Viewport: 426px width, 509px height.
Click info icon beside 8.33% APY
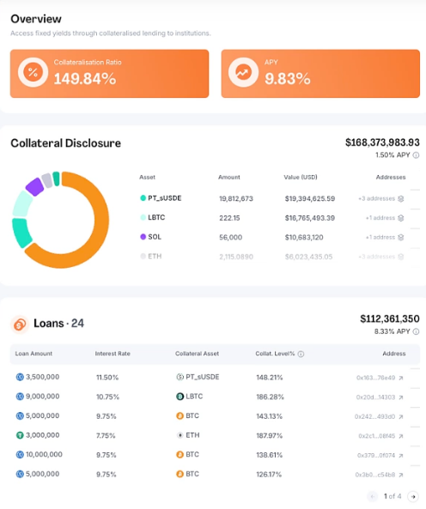[x=416, y=331]
